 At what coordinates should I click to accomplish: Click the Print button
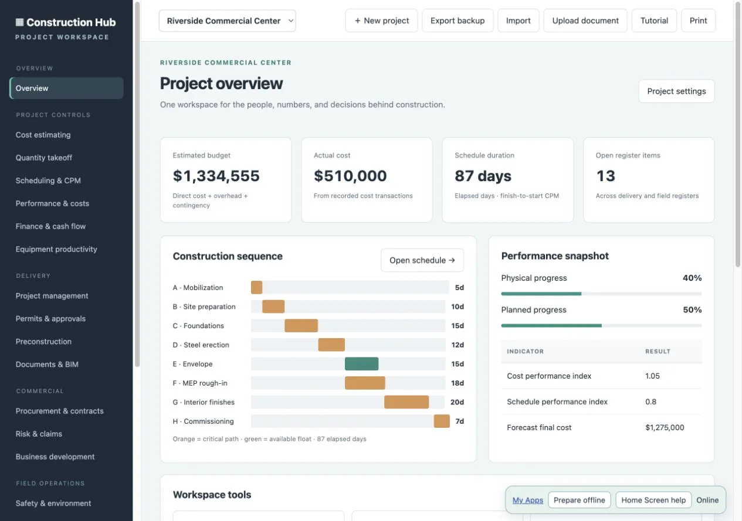click(x=698, y=21)
